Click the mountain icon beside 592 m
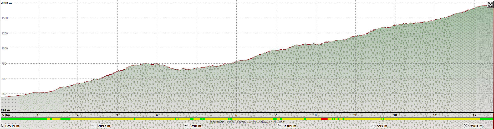 [373, 126]
